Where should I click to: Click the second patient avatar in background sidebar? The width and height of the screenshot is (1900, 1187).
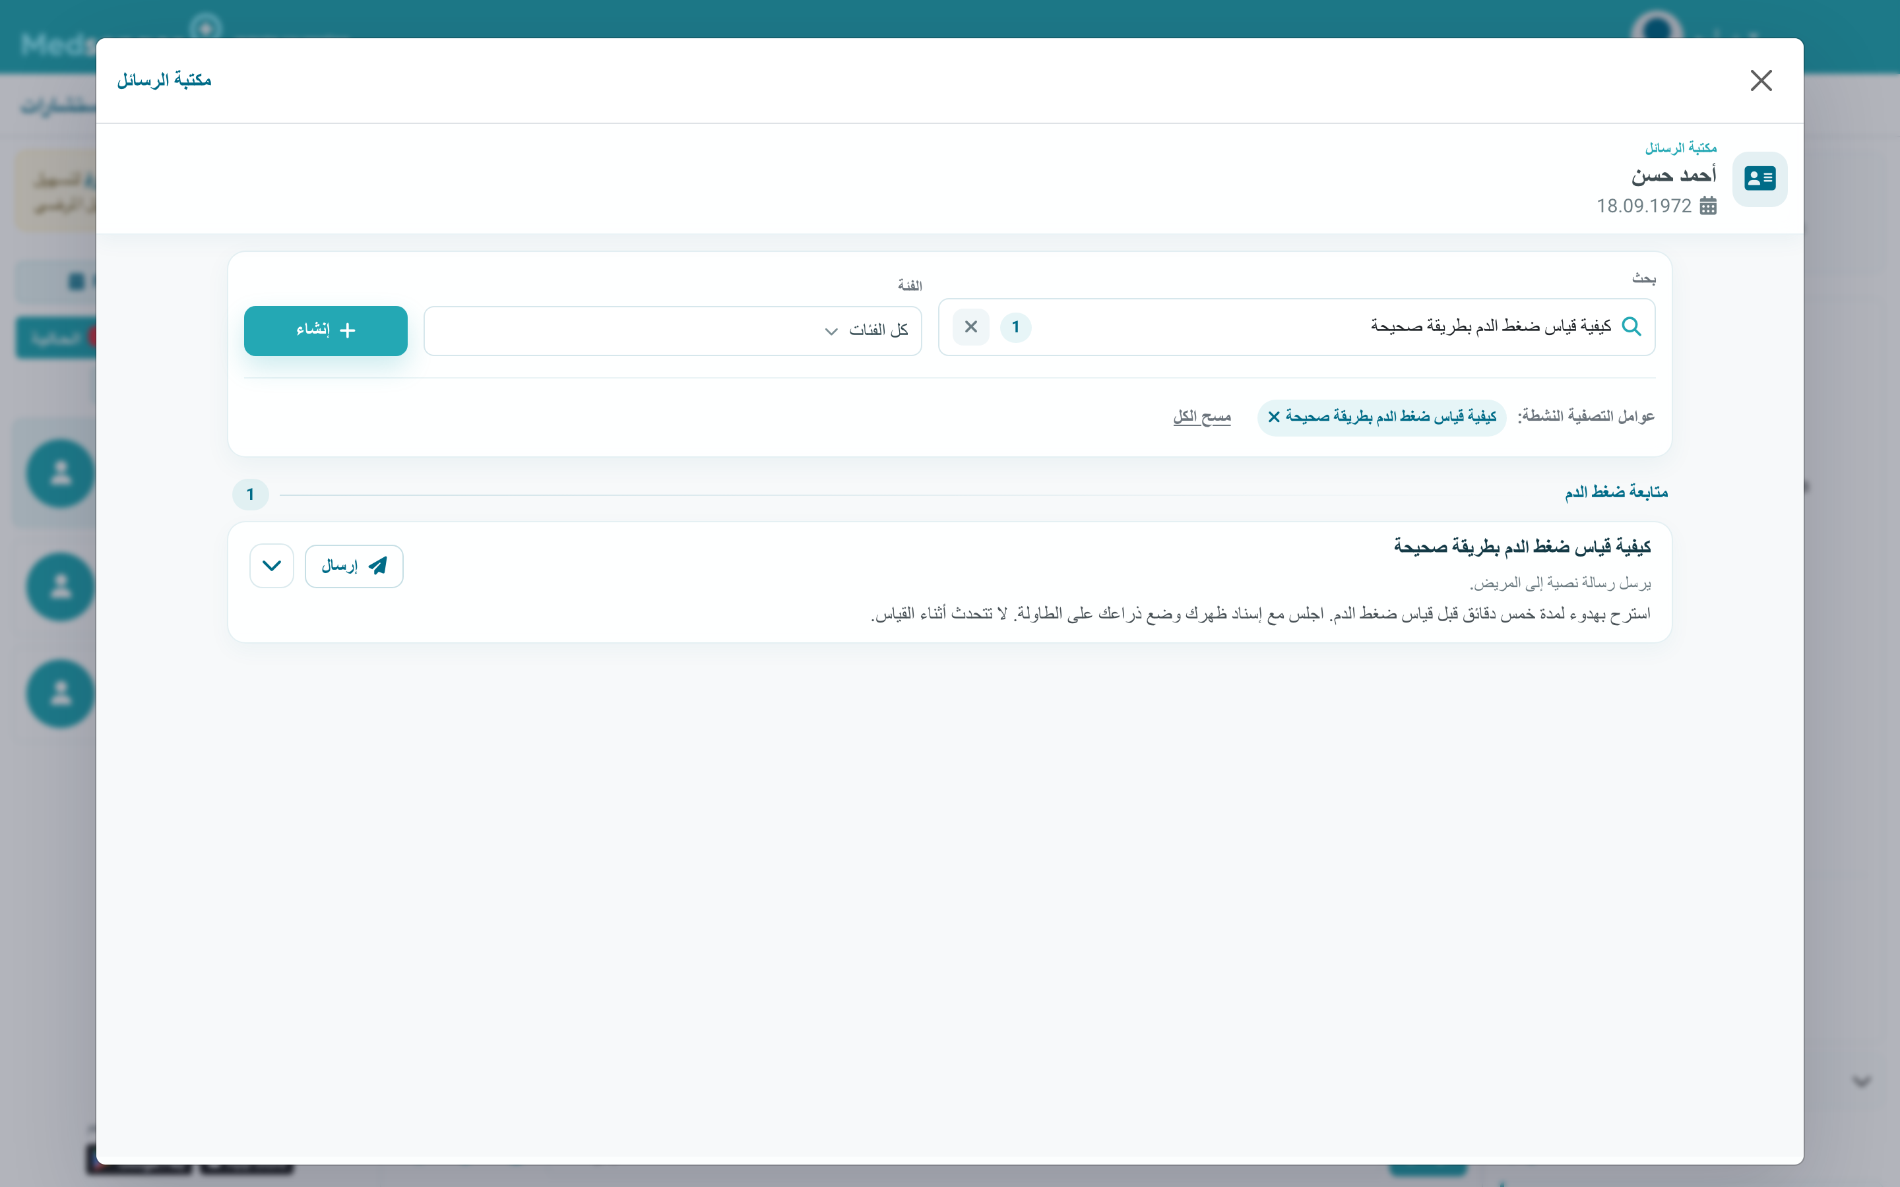[61, 587]
